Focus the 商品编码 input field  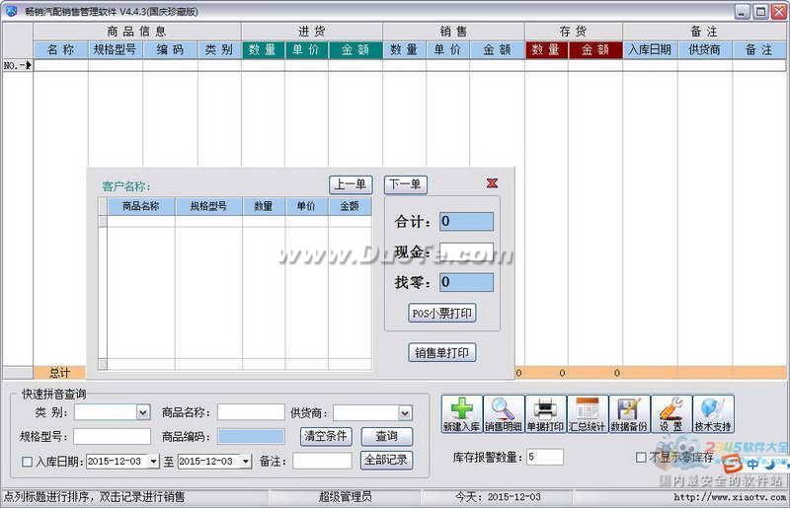point(251,437)
